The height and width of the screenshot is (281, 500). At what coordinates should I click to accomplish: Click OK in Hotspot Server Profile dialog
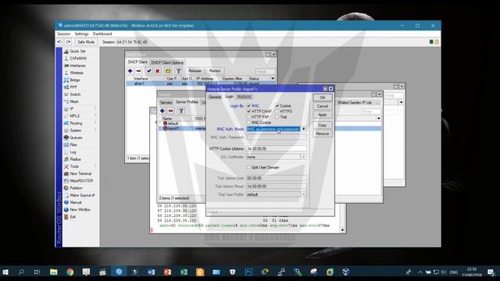pos(323,98)
